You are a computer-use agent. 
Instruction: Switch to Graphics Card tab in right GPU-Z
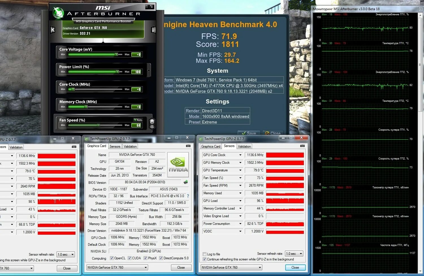point(211,146)
